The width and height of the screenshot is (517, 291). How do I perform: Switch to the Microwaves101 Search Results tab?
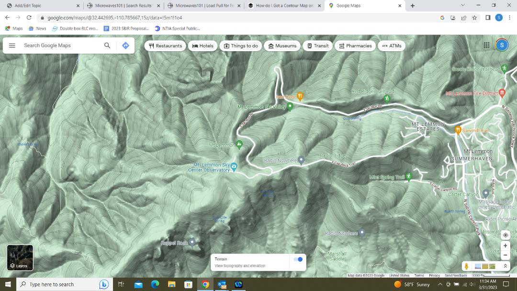123,6
